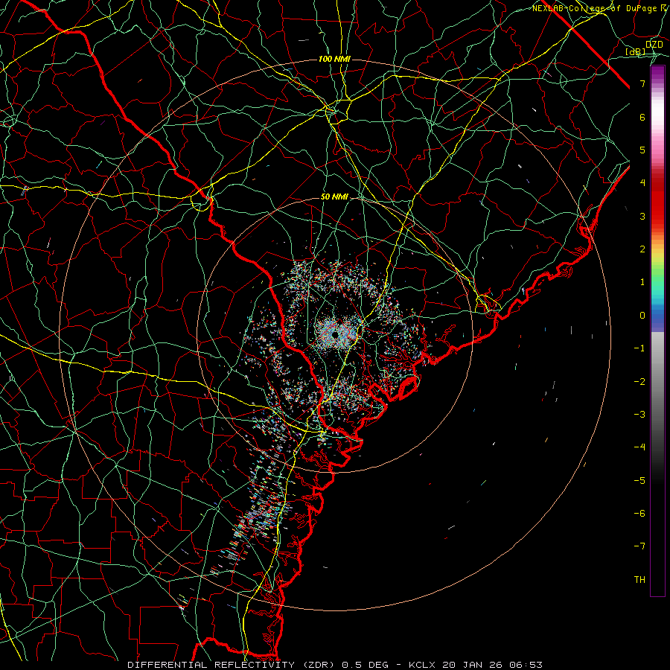Click the "0" value on the color scale

[642, 316]
